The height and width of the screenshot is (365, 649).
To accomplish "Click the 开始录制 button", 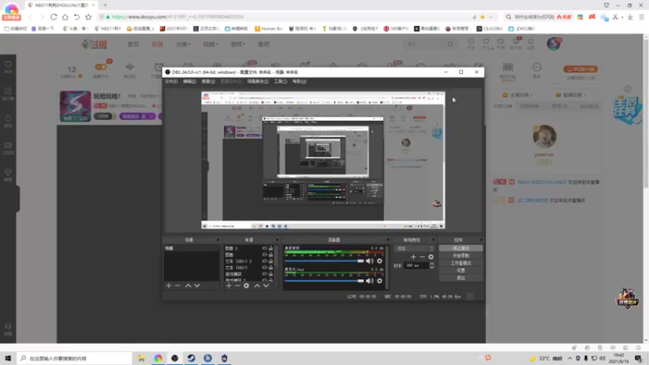I will pos(461,255).
